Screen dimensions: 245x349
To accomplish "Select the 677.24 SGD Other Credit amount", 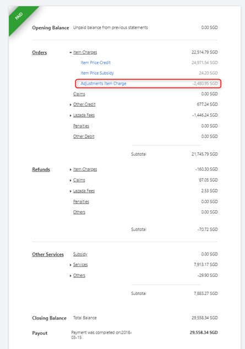I will pos(208,105).
